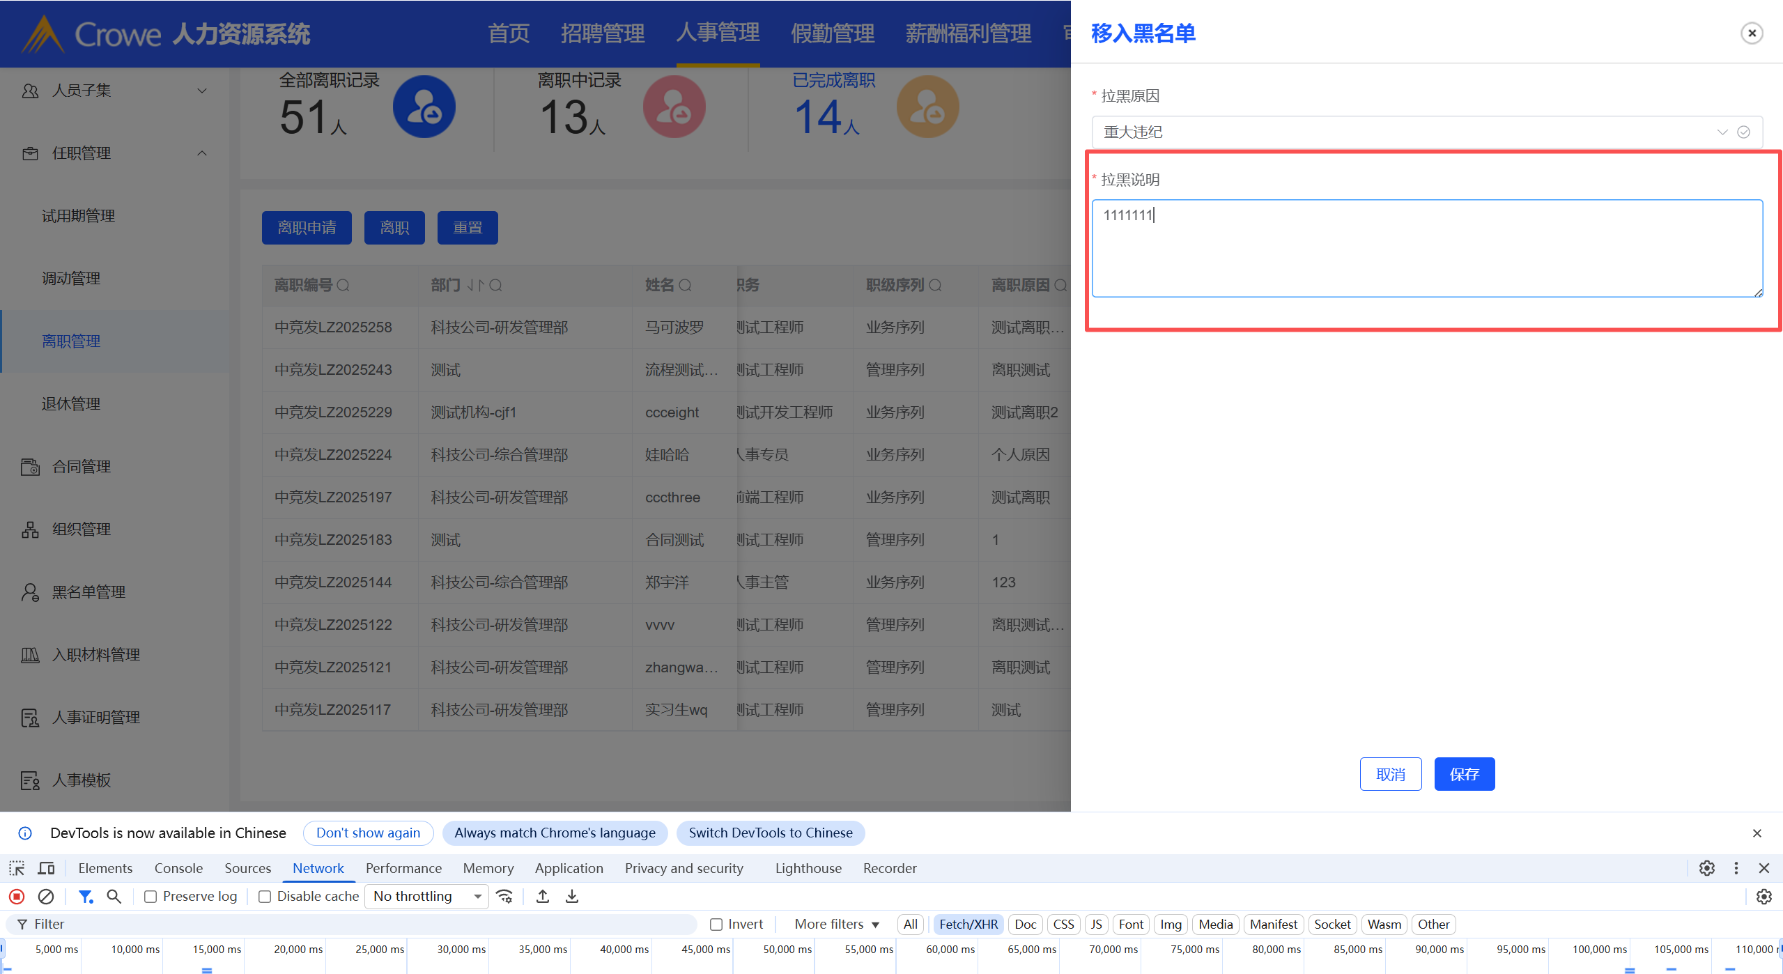Open the More filters dropdown
Image resolution: width=1783 pixels, height=974 pixels.
837,925
